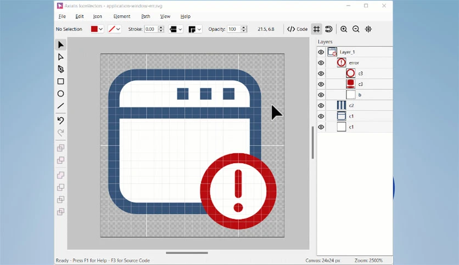Viewport: 459px width, 265px height.
Task: Click the red fill color swatch
Action: coord(94,29)
